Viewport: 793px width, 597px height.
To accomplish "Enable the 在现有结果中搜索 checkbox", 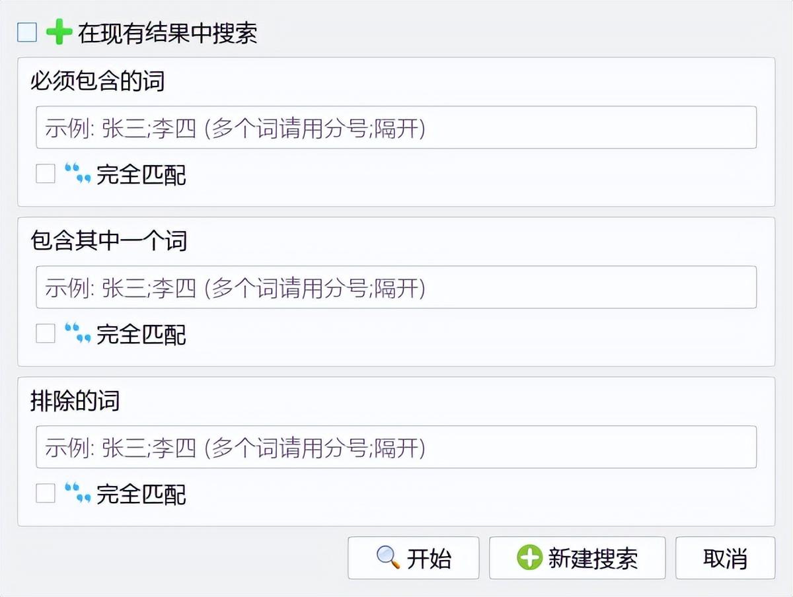I will click(x=27, y=32).
